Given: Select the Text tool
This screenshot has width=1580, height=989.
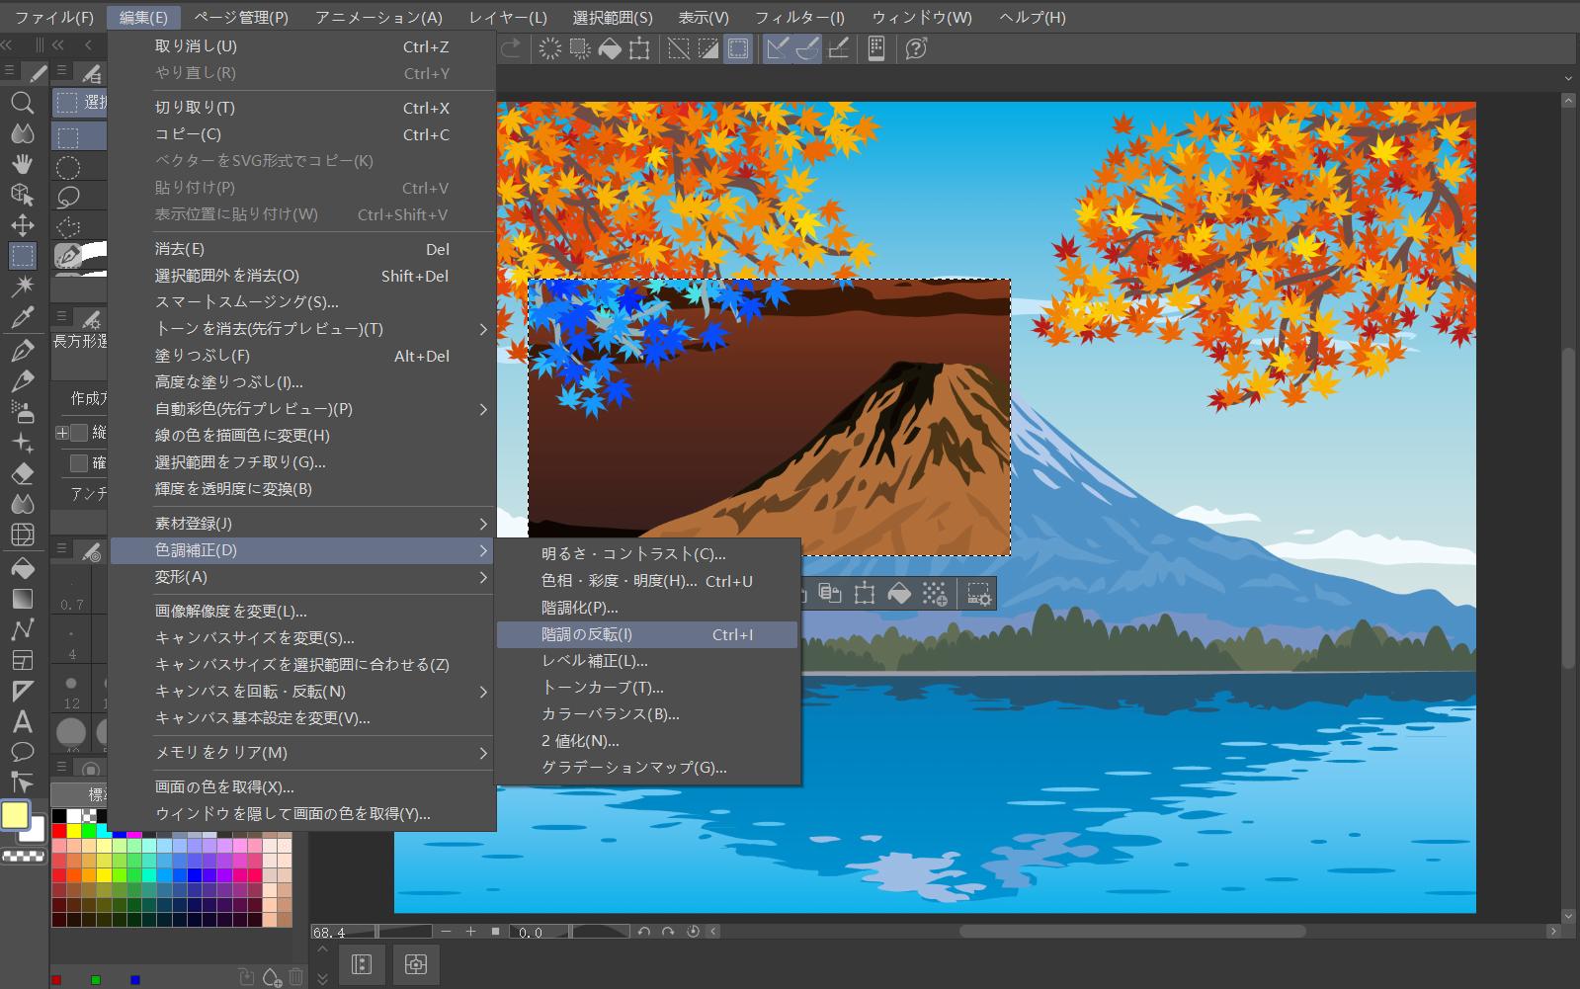Looking at the screenshot, I should point(22,722).
